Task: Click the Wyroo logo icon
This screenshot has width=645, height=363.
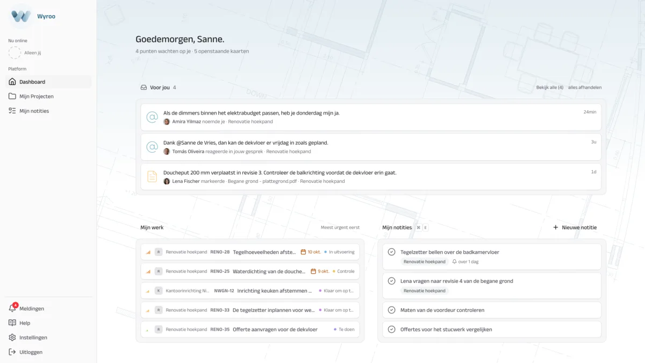Action: click(21, 16)
